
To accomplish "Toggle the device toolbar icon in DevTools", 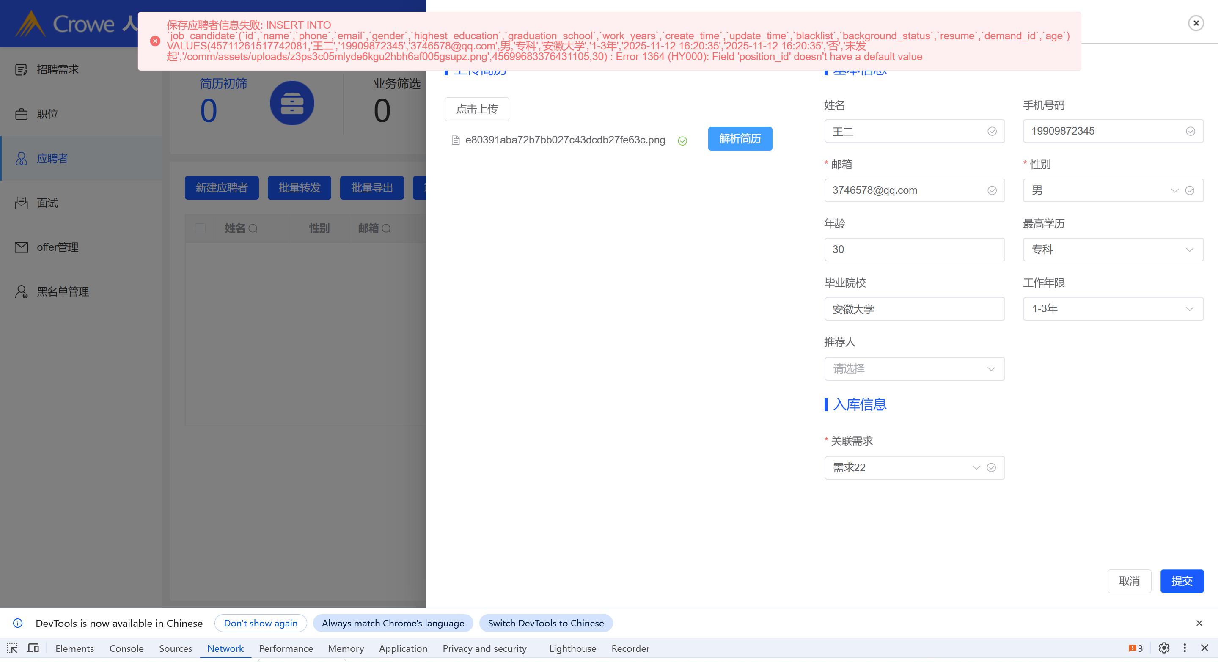I will pos(33,648).
